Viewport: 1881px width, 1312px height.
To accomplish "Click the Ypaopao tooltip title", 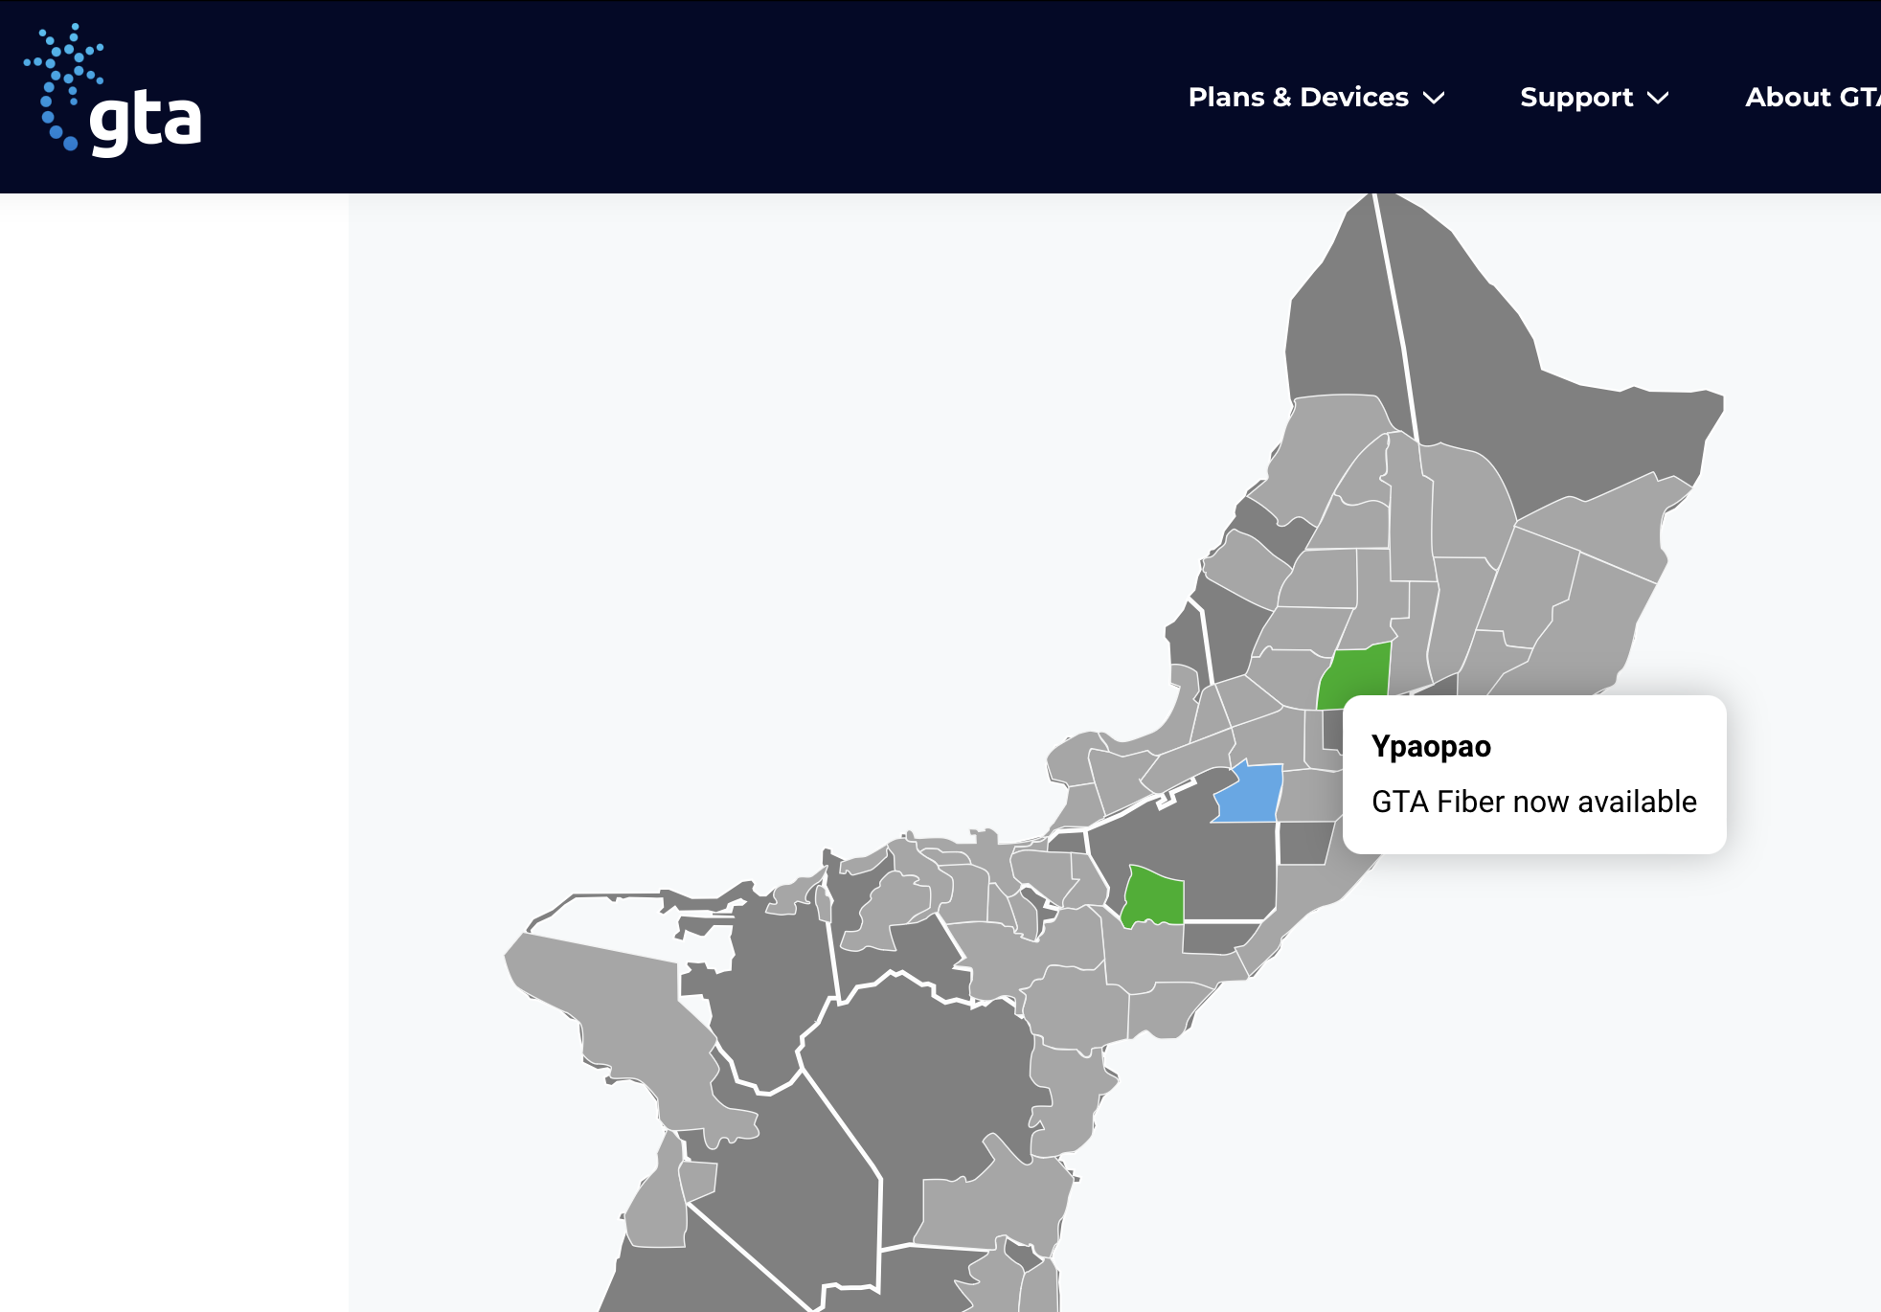I will click(x=1431, y=746).
